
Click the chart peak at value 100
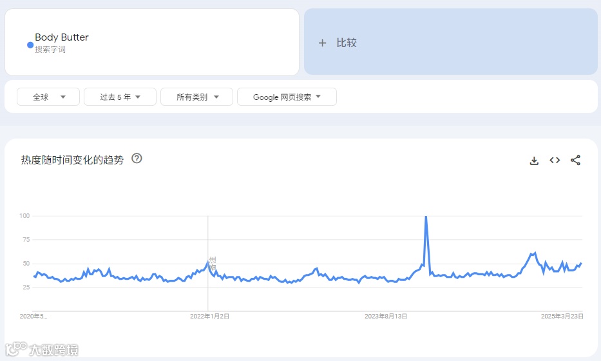(426, 217)
